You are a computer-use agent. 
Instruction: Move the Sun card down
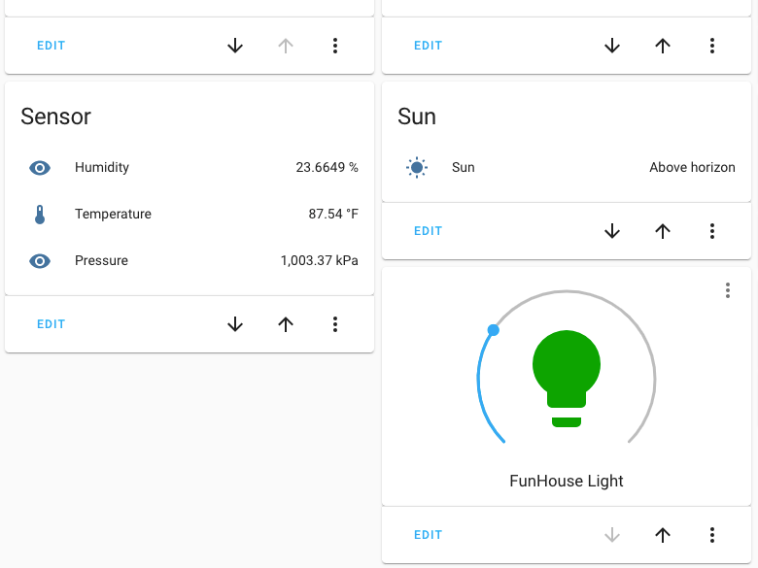(x=612, y=231)
